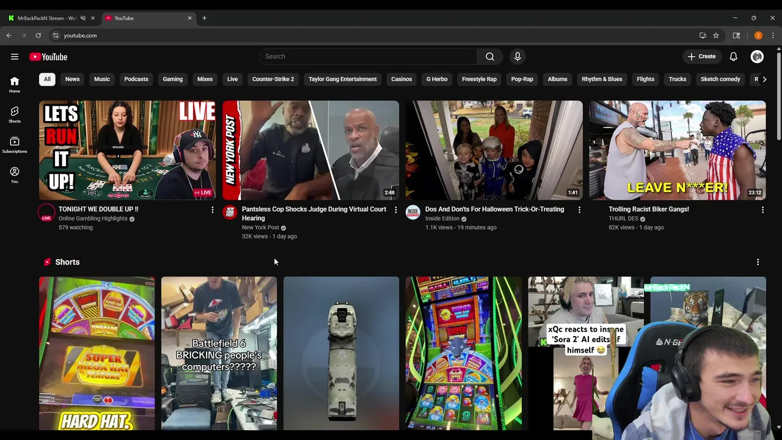Bookmark this page with star icon
Screen dimensions: 782x440
[x=716, y=35]
